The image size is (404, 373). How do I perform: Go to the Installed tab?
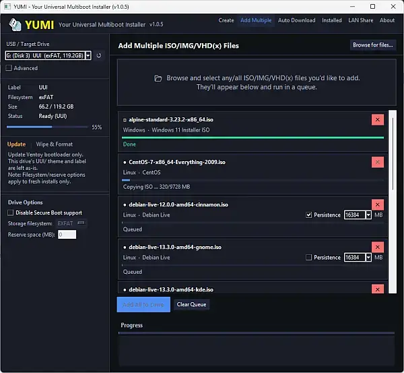point(331,20)
